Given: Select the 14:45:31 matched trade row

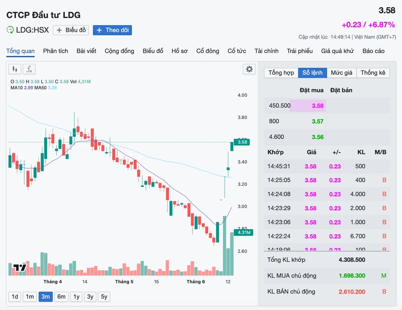Looking at the screenshot, I should tap(327, 166).
